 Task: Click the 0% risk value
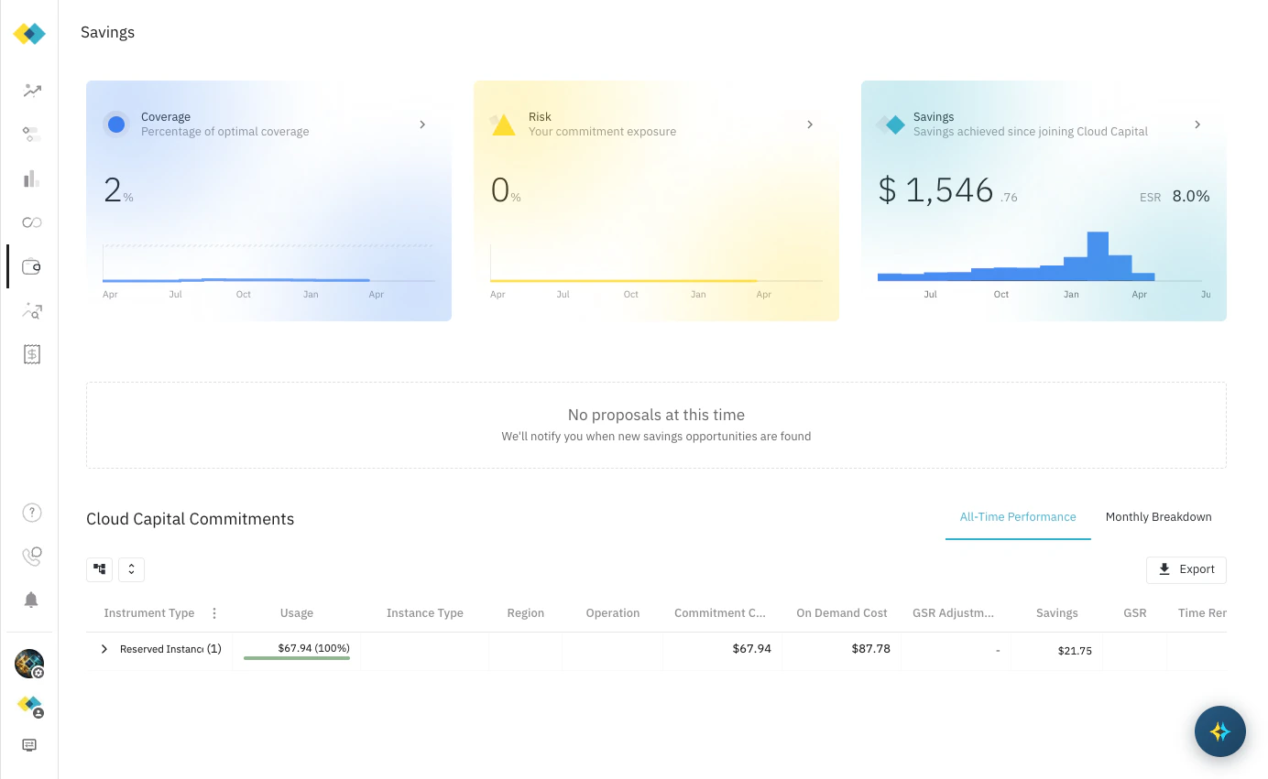(x=506, y=190)
